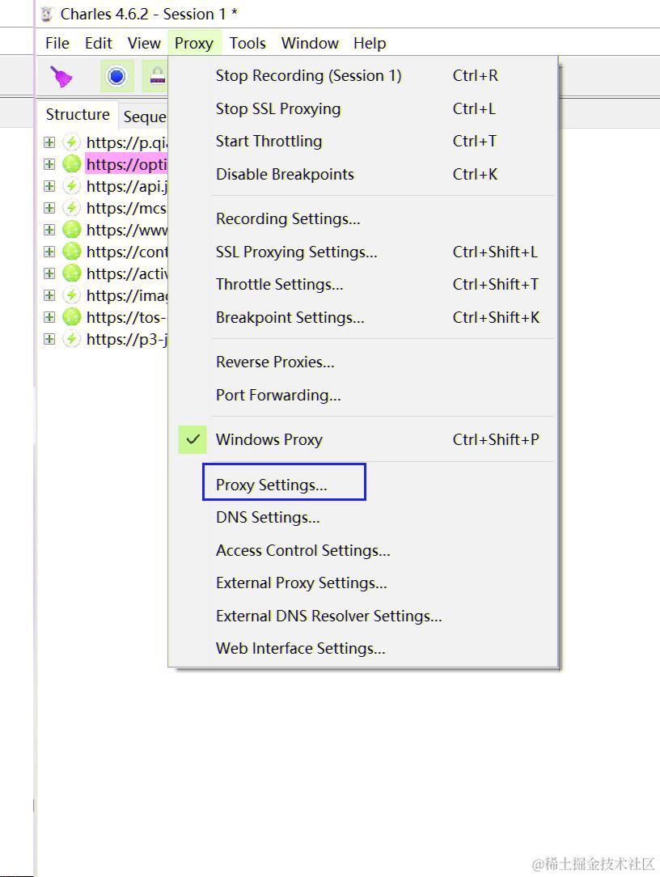Viewport: 660px width, 877px height.
Task: Open Access Control Settings...
Action: (x=363, y=550)
